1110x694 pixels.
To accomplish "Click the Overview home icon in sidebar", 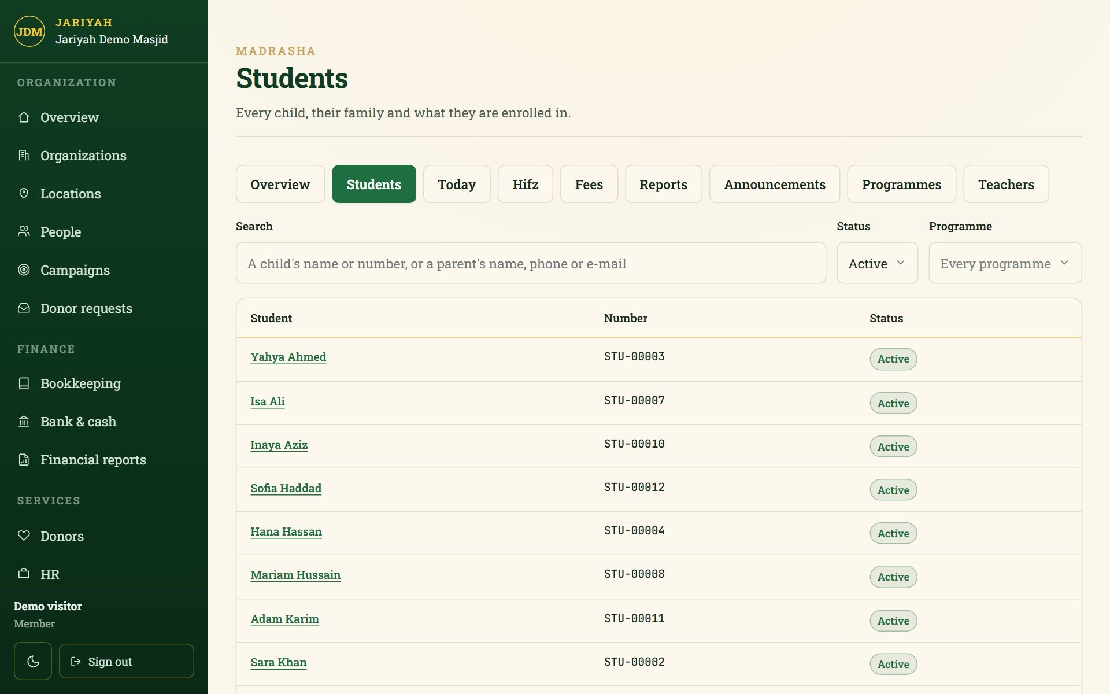I will (x=24, y=117).
